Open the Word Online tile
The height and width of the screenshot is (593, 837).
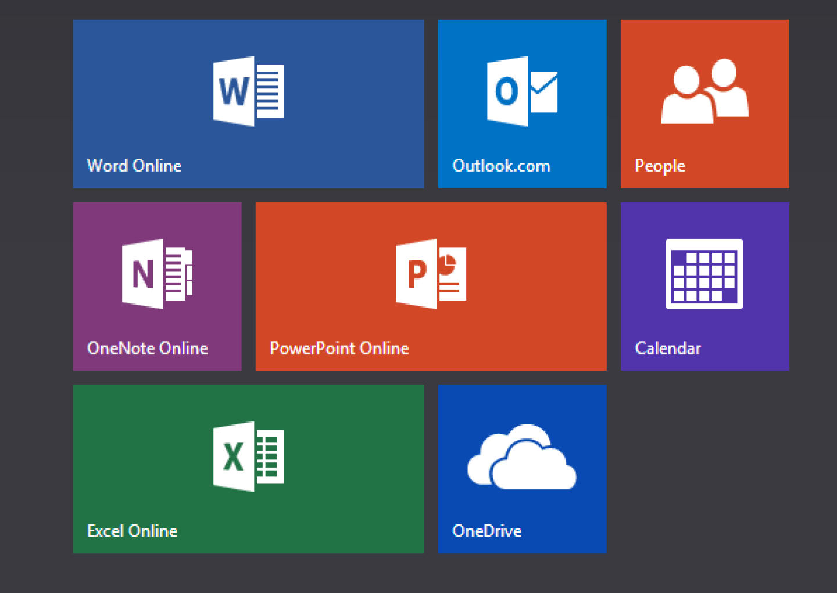(x=249, y=103)
